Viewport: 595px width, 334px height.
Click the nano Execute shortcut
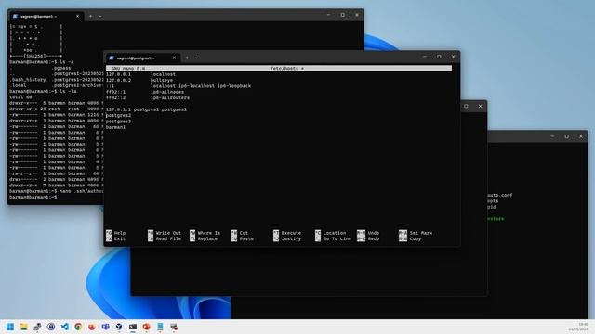coord(291,233)
